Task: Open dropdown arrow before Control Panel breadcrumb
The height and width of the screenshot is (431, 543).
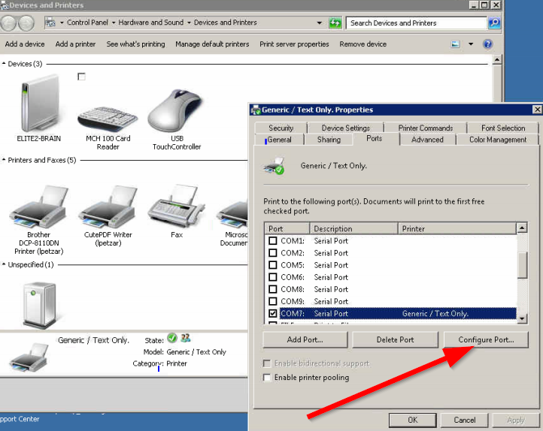Action: tap(62, 23)
